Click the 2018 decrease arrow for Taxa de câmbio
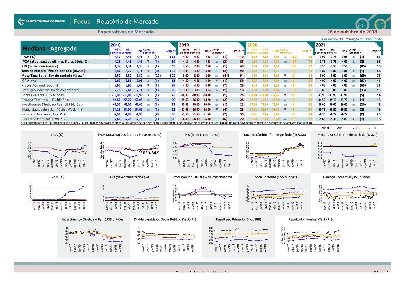This screenshot has width=404, height=286. click(148, 71)
